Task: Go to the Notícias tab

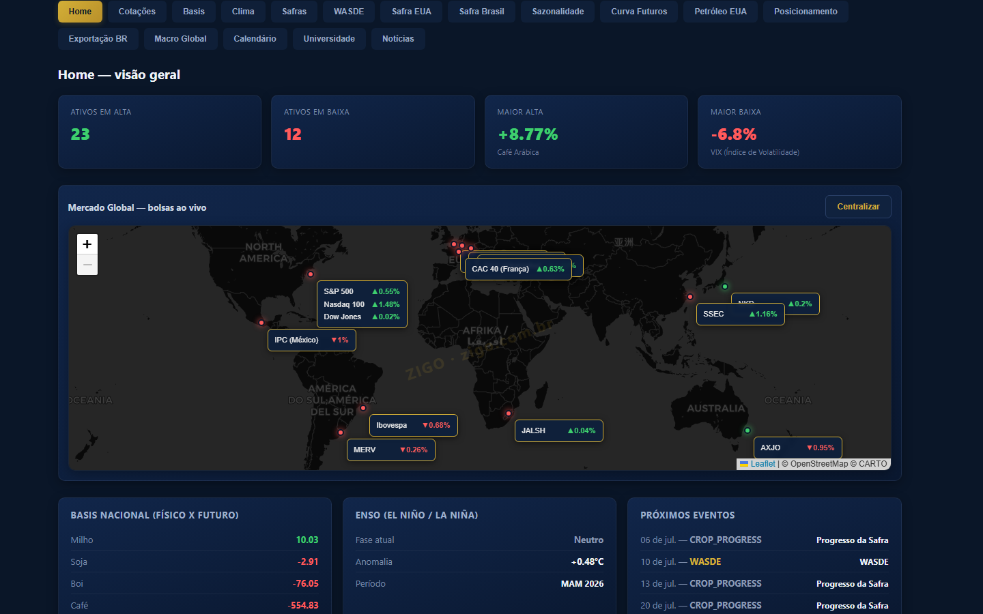Action: point(398,39)
